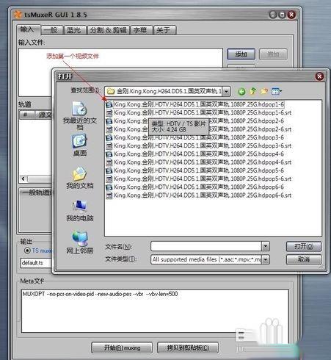Select file name ending hdpop5-6.srt
The width and height of the screenshot is (331, 360).
tap(203, 179)
